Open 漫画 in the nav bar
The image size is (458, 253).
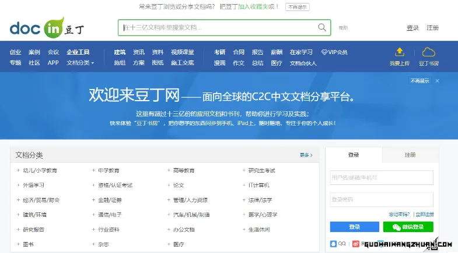pos(219,63)
